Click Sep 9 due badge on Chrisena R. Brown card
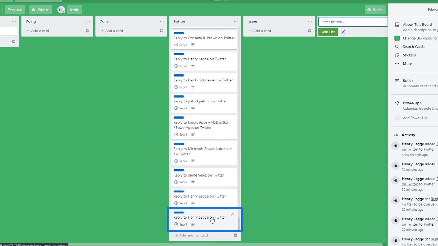The image size is (438, 246). click(181, 45)
